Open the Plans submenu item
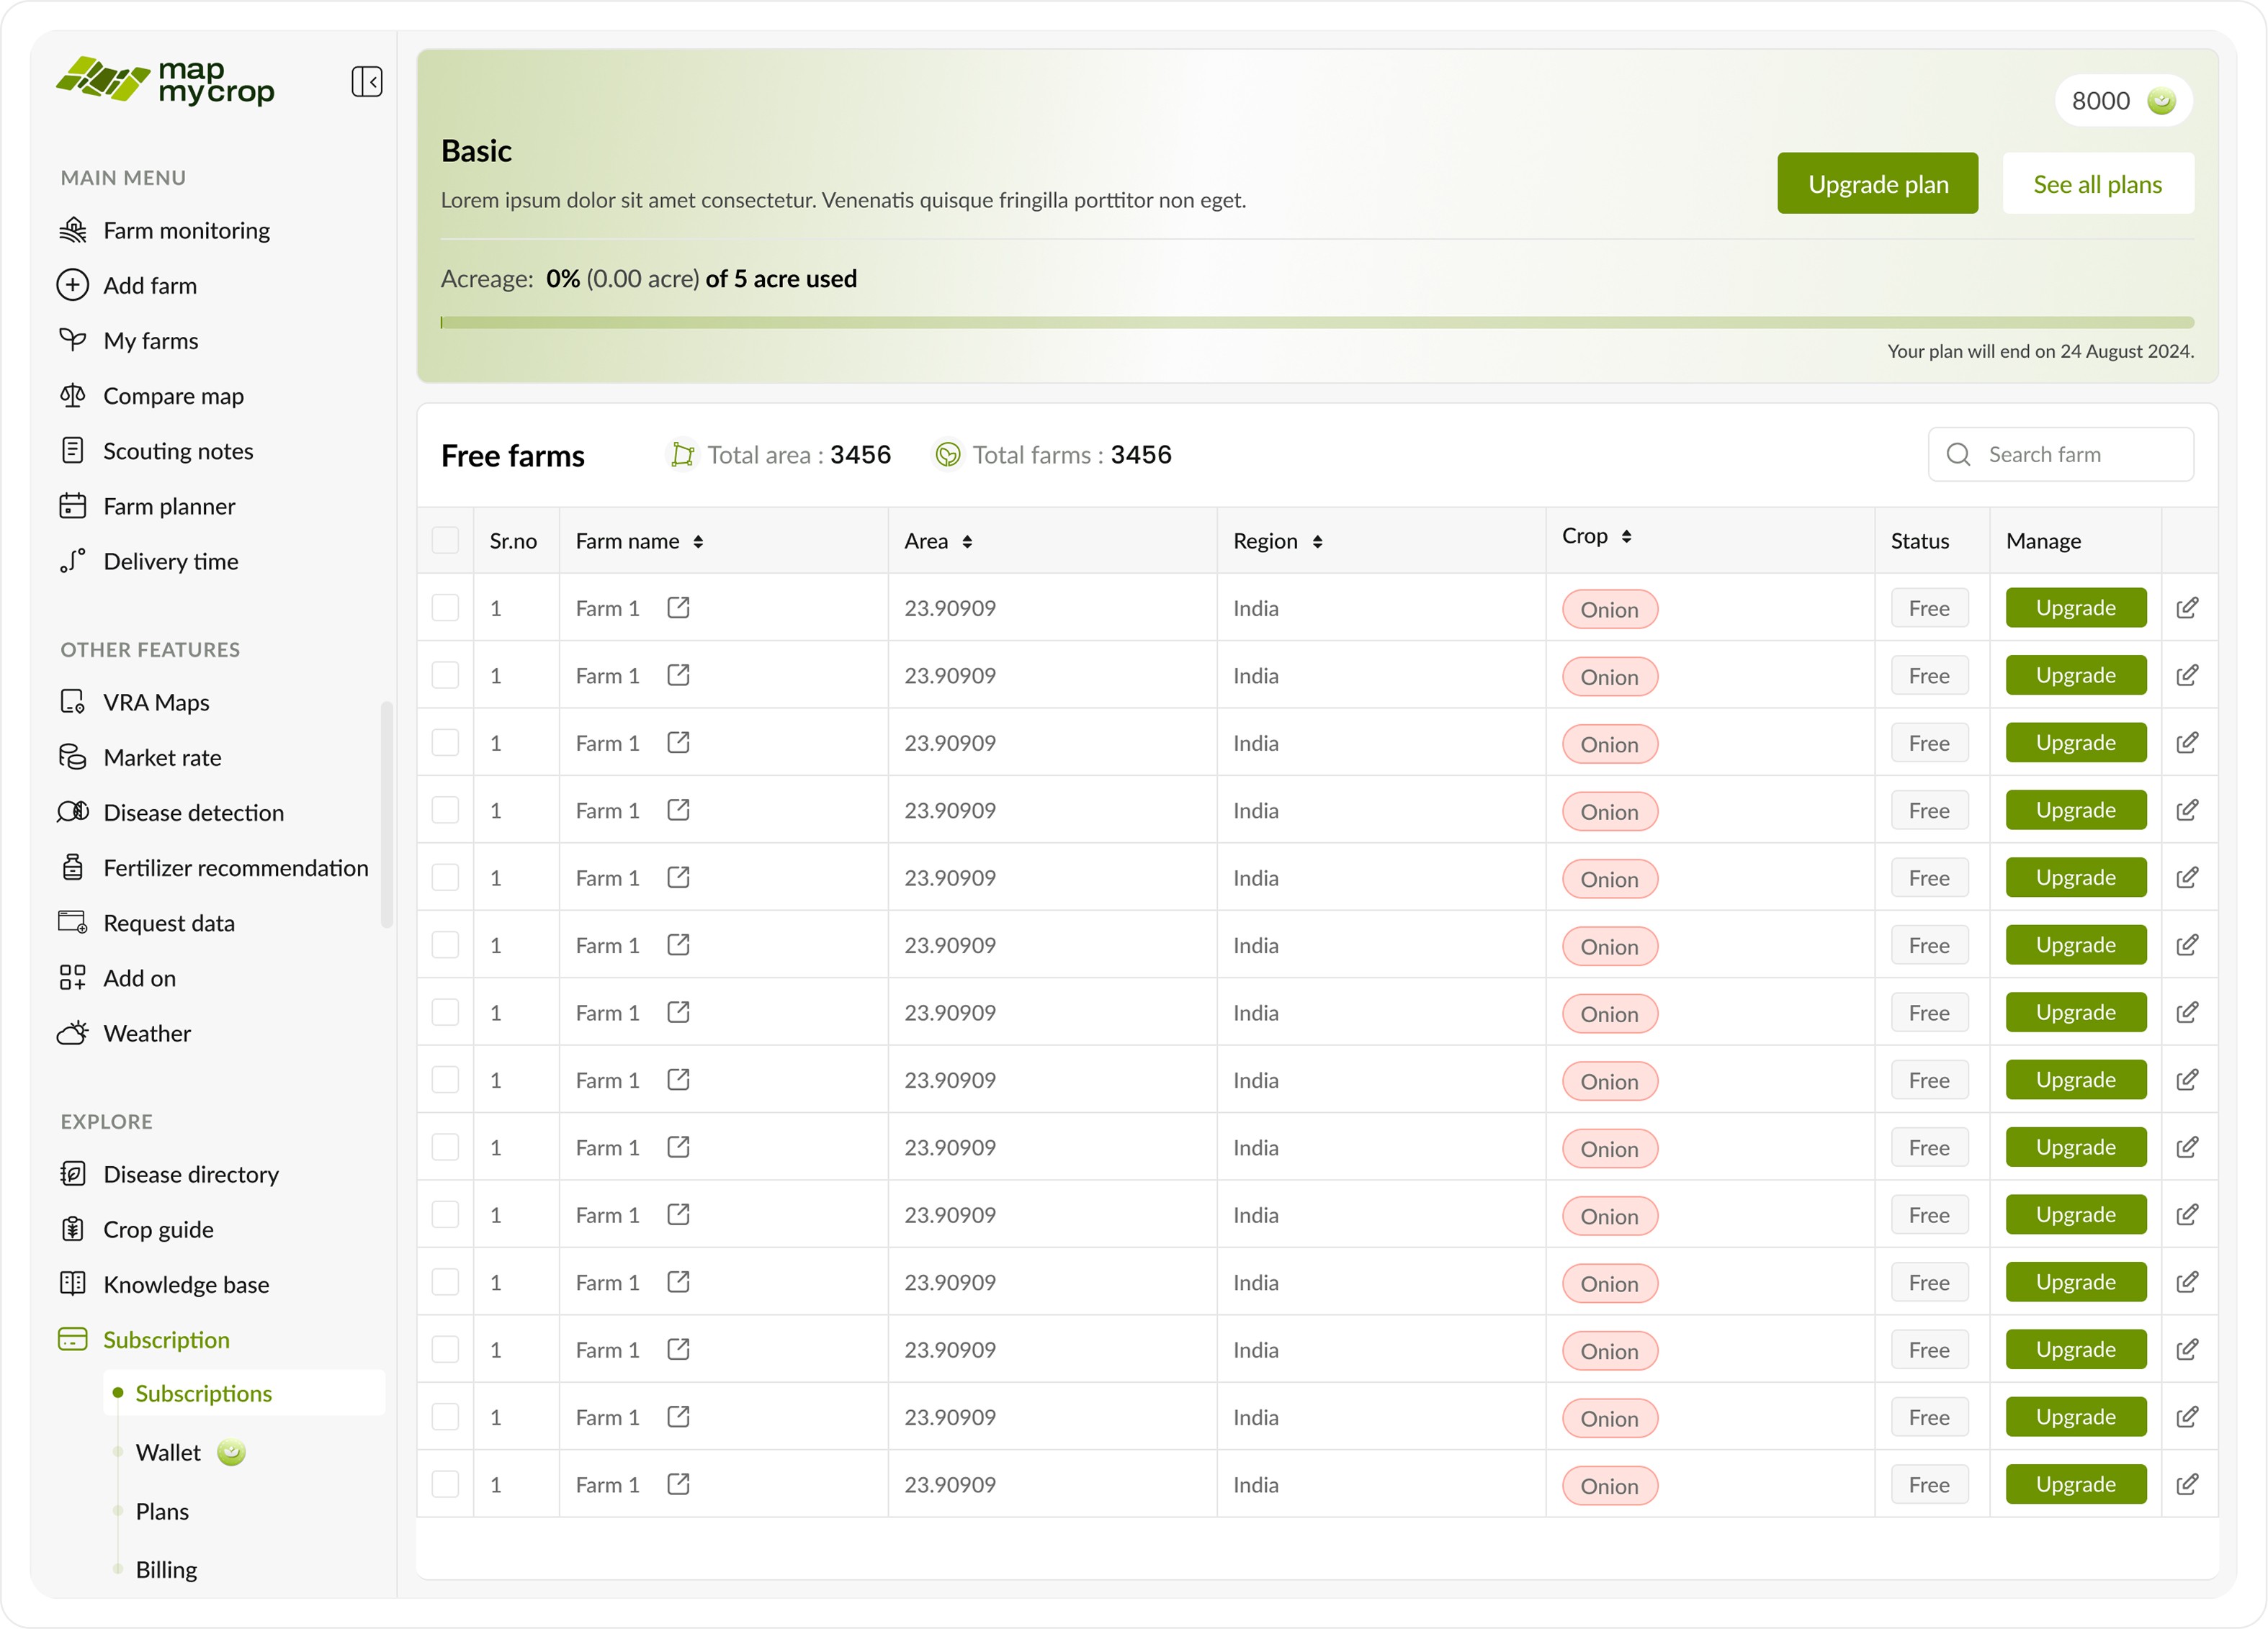This screenshot has height=1629, width=2268. click(162, 1511)
